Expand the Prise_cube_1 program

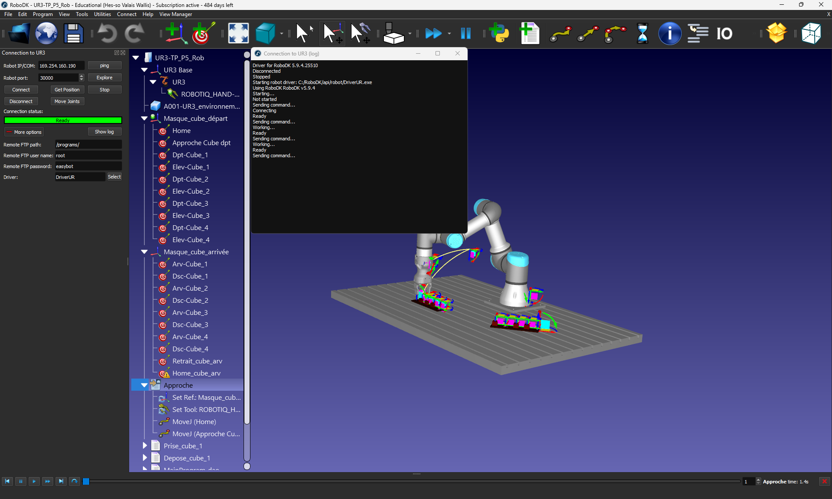click(x=145, y=446)
